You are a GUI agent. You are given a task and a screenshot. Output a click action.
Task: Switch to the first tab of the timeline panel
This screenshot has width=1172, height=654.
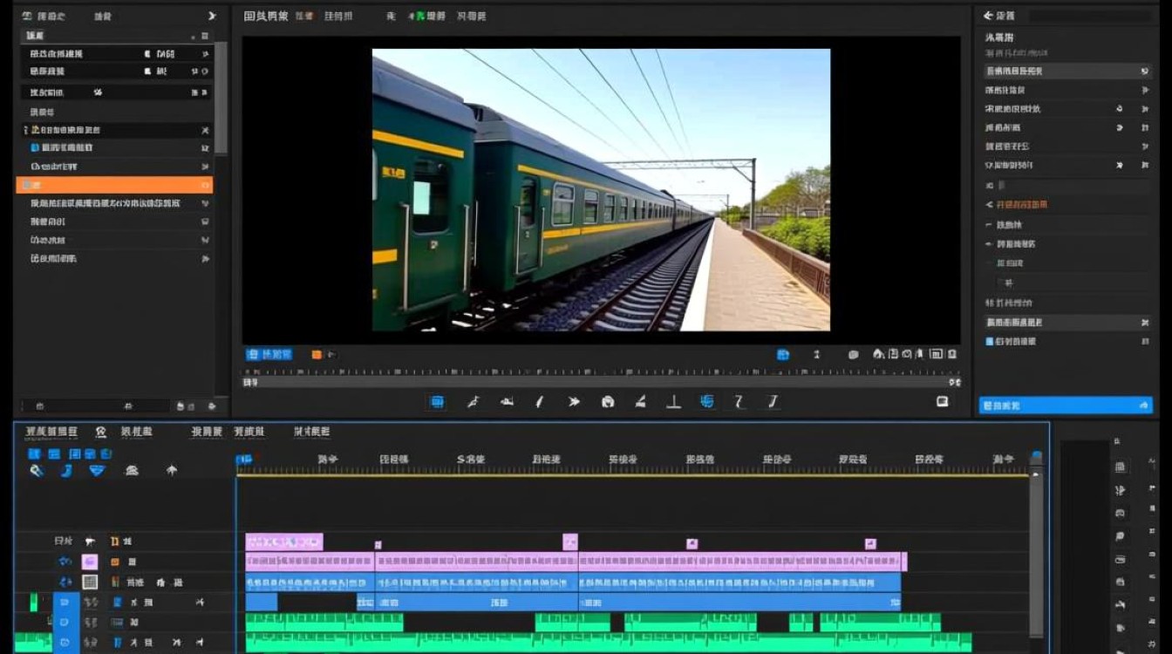pyautogui.click(x=51, y=432)
